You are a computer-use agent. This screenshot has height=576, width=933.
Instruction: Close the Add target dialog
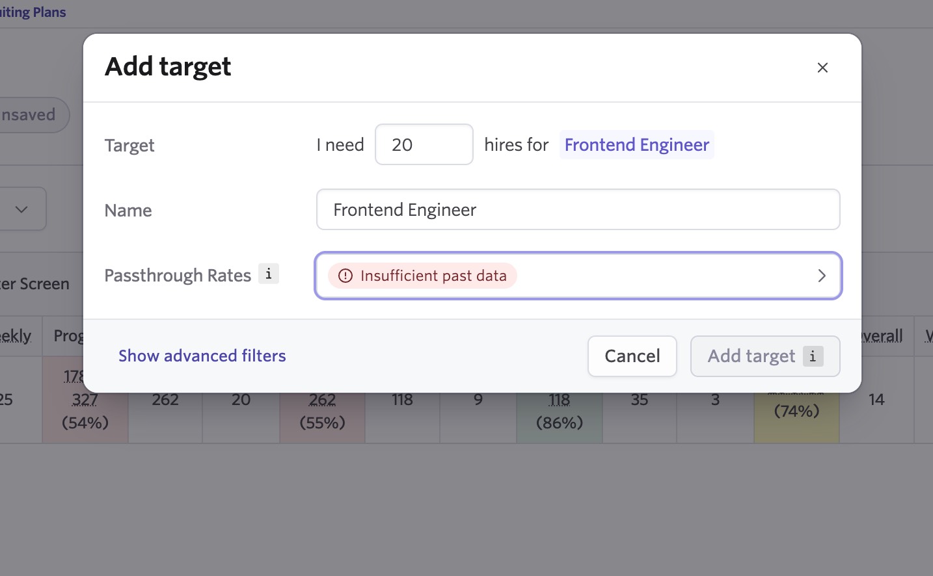tap(822, 68)
